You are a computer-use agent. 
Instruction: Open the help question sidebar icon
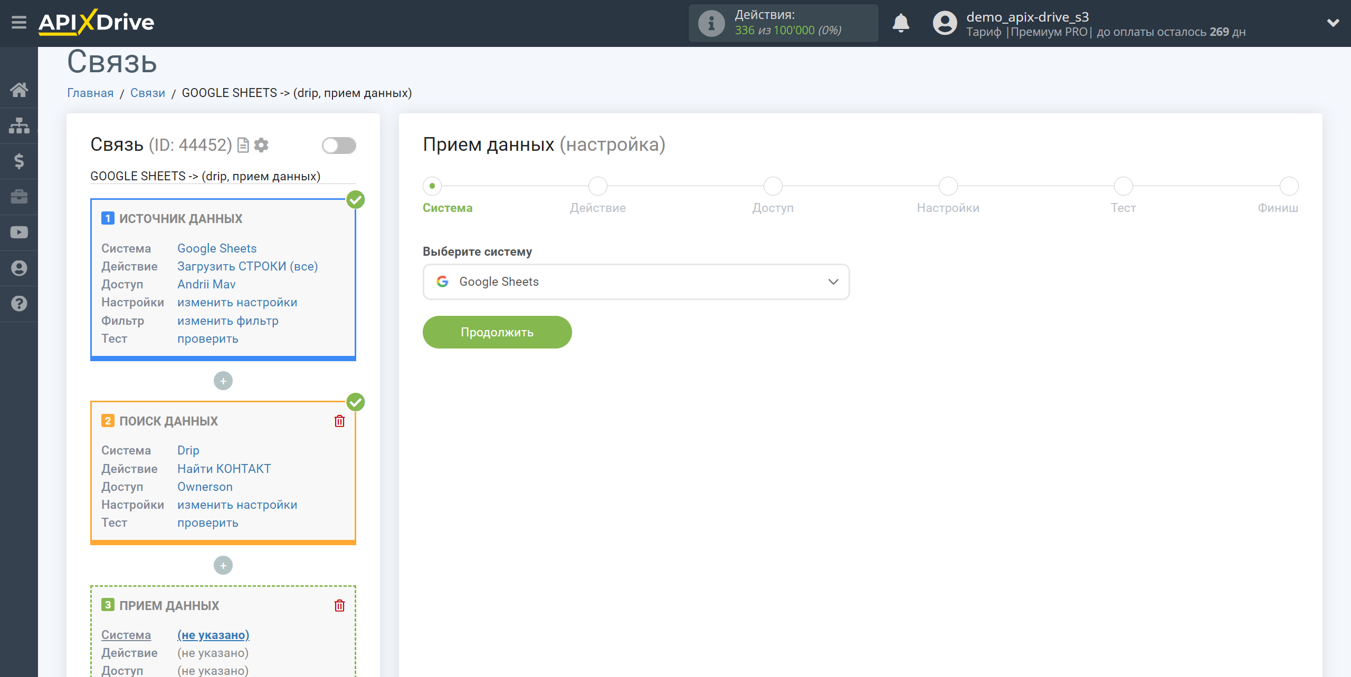(x=19, y=304)
